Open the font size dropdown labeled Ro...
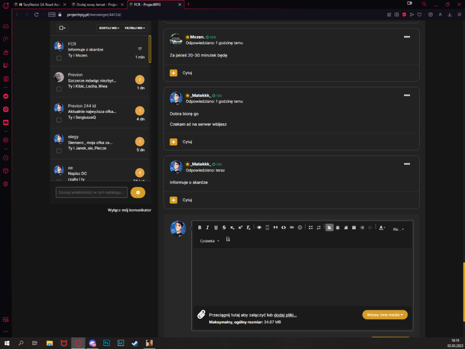The height and width of the screenshot is (349, 465). coord(399,229)
